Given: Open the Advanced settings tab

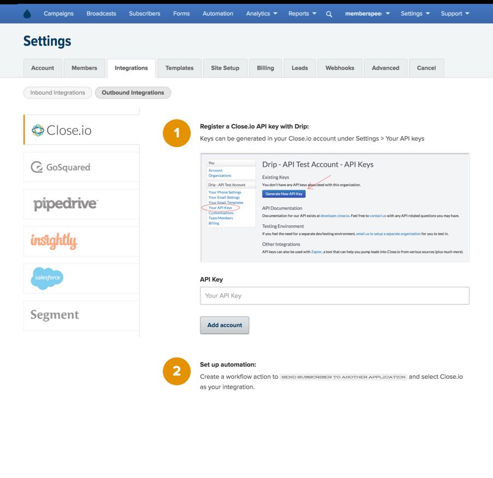Looking at the screenshot, I should [x=386, y=68].
